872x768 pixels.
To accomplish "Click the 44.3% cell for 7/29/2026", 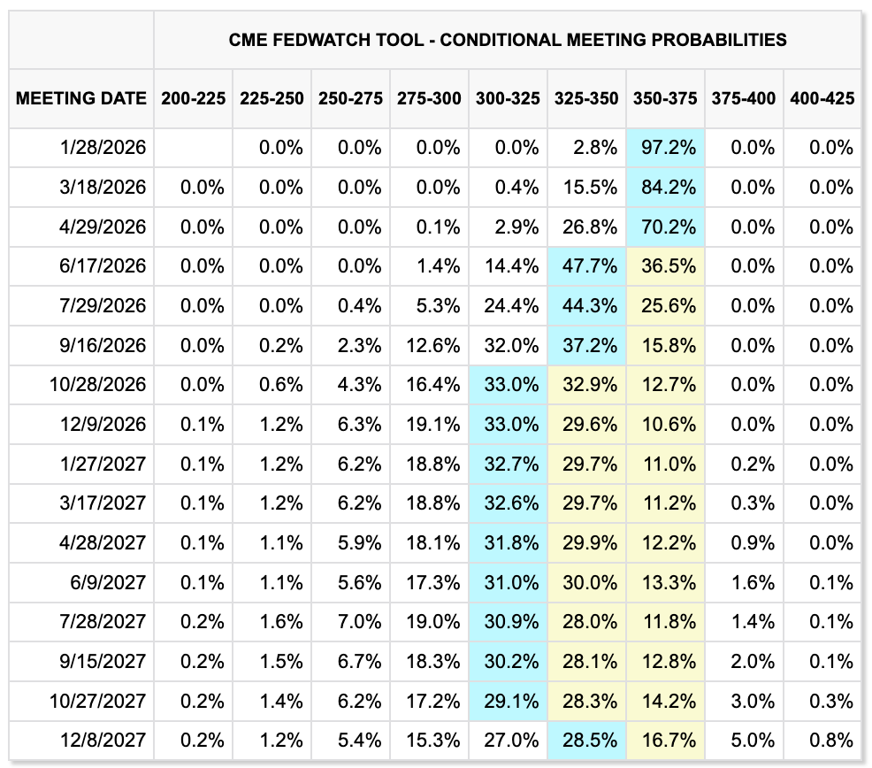I will click(585, 306).
